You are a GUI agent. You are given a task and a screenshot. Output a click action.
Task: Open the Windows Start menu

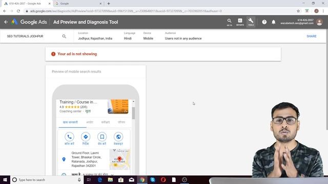[x=5, y=179]
